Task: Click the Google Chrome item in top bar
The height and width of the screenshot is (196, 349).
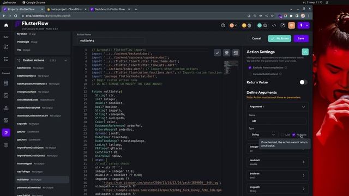Action: tap(34, 2)
